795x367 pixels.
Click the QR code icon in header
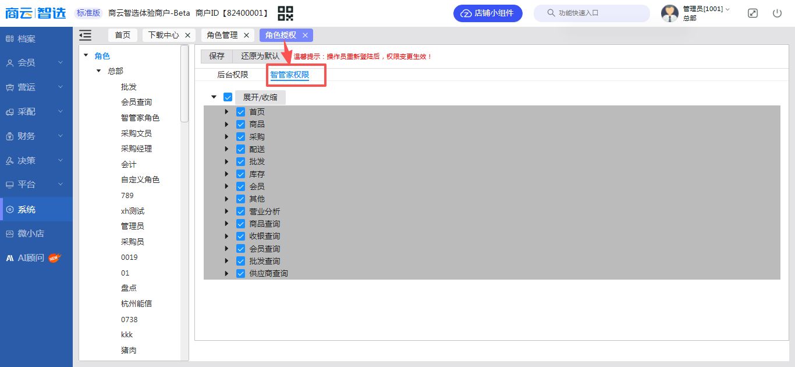coord(285,13)
